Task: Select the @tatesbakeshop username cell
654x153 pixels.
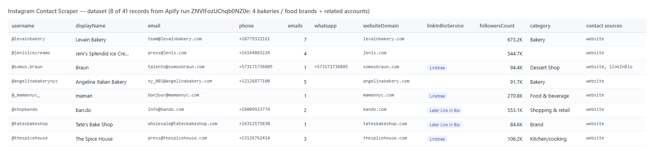Action: [30, 124]
